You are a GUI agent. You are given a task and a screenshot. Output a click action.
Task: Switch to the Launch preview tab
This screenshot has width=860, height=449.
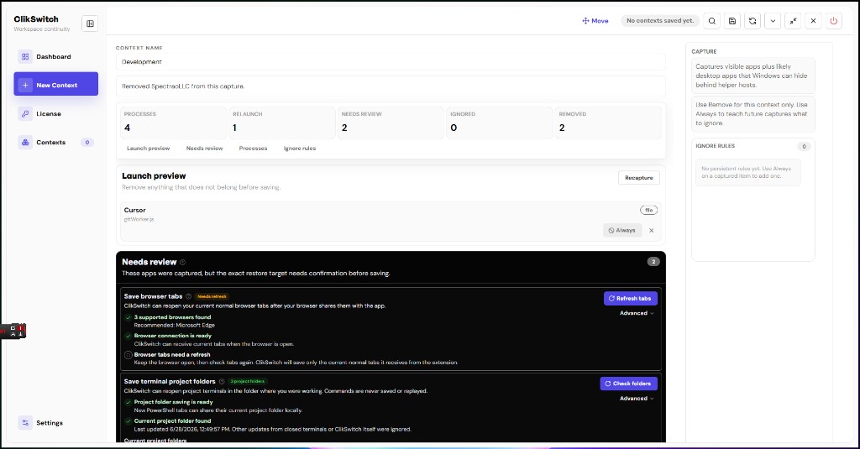pyautogui.click(x=148, y=148)
